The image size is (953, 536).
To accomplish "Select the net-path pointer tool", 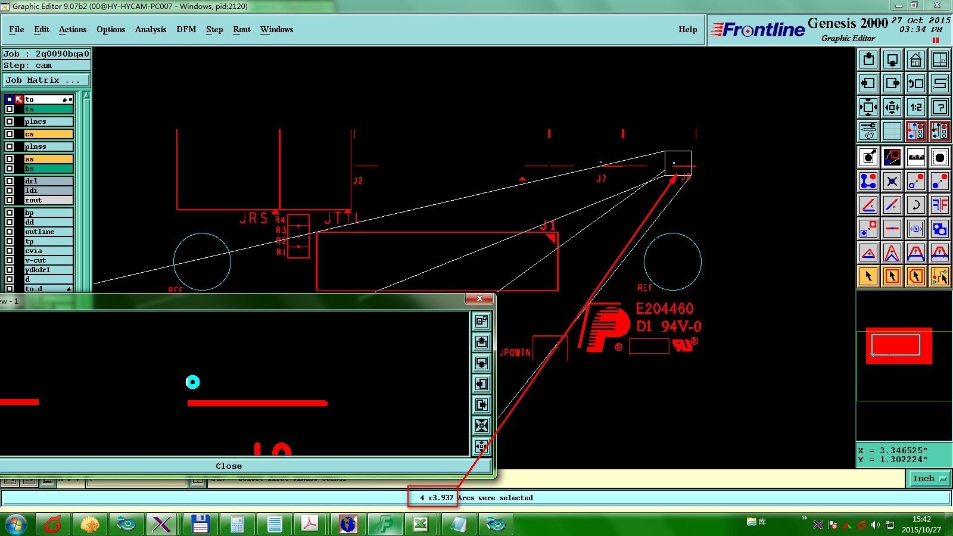I will click(940, 276).
